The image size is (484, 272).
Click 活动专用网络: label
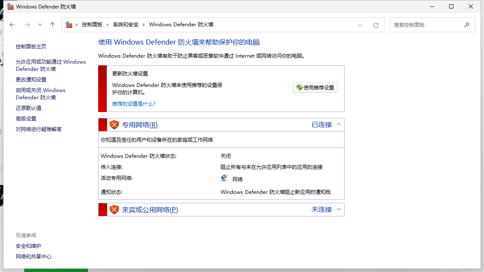[117, 178]
